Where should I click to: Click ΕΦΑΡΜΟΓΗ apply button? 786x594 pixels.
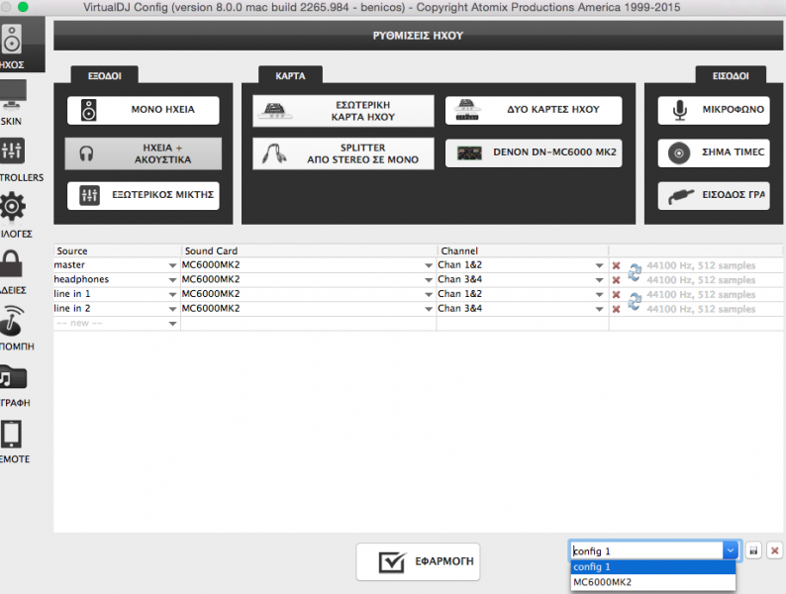pos(418,561)
